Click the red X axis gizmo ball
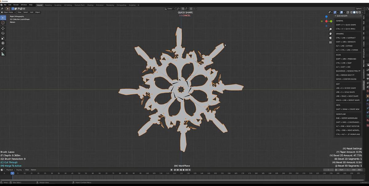Image resolution: width=369 pixels, height=186 pixels. tap(326, 21)
